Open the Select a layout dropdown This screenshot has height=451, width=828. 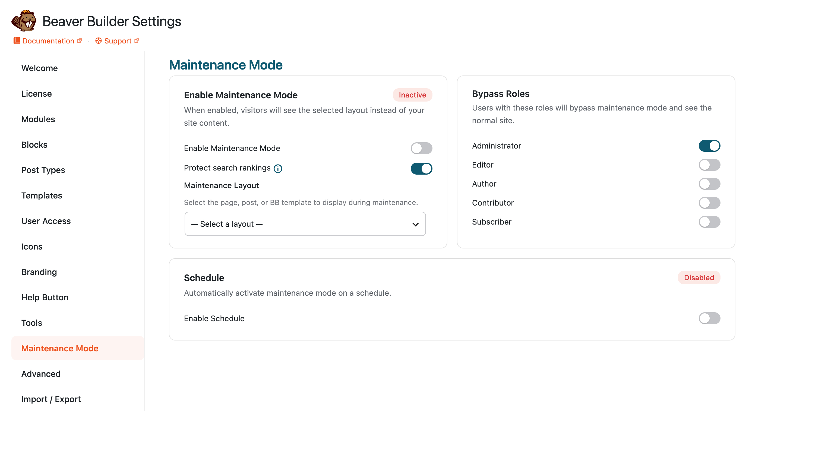305,224
